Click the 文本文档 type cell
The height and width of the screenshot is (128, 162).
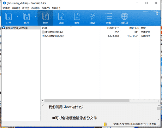tap(146, 32)
